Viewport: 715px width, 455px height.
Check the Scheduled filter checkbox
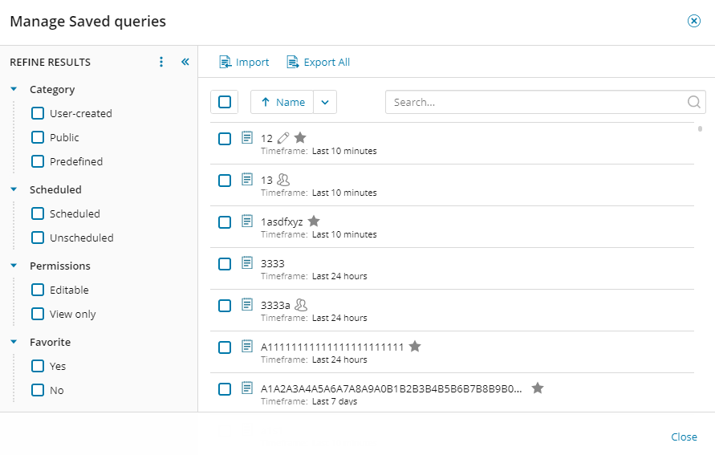[38, 213]
